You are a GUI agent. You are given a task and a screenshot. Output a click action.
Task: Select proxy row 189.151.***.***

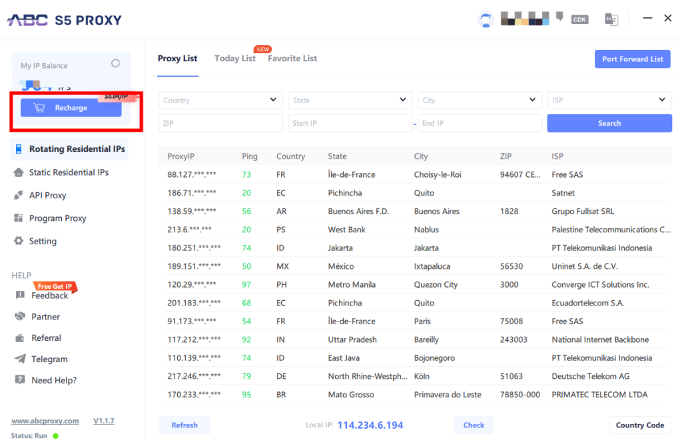click(415, 266)
